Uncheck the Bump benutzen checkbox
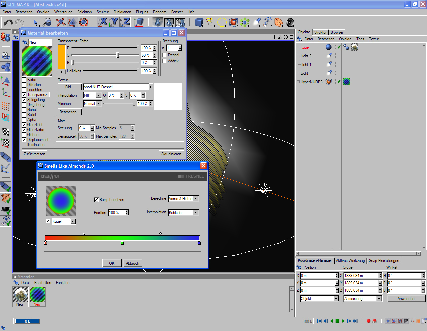 tap(96, 200)
